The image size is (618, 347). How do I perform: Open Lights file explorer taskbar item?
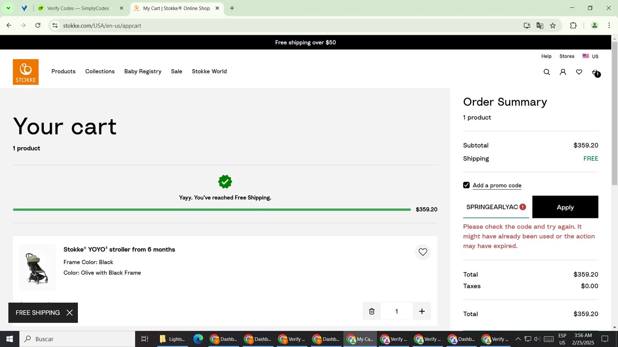[173, 339]
